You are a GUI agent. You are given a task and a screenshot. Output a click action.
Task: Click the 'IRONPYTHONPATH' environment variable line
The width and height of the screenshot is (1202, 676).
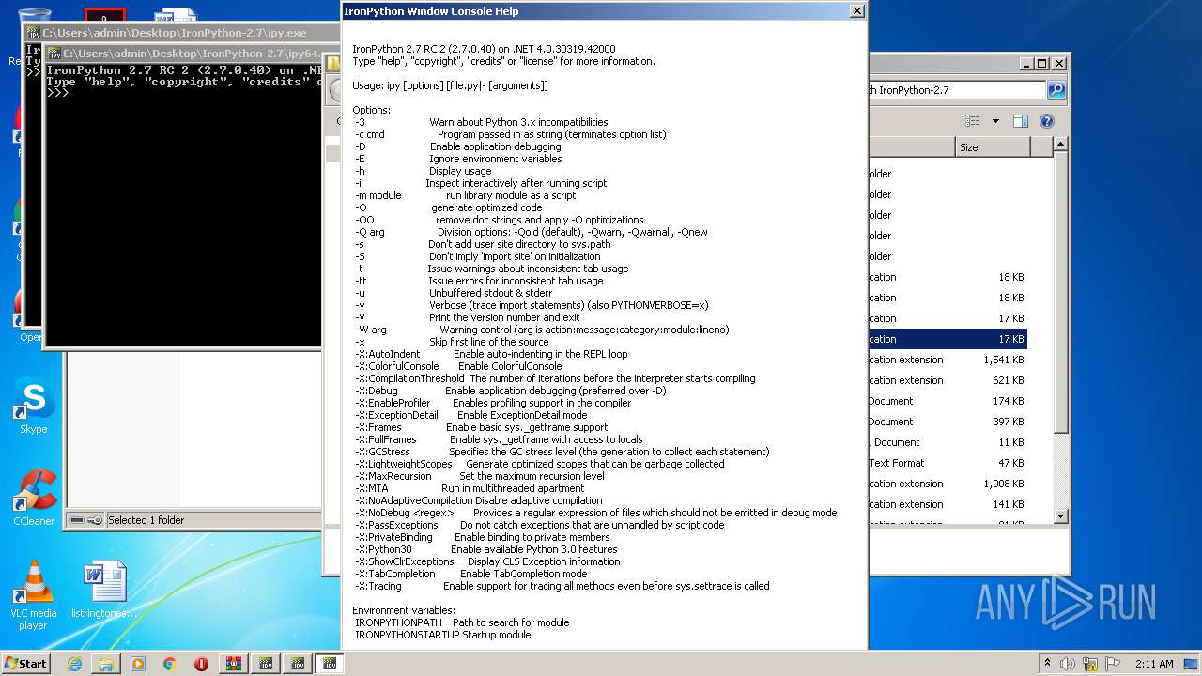tap(462, 622)
